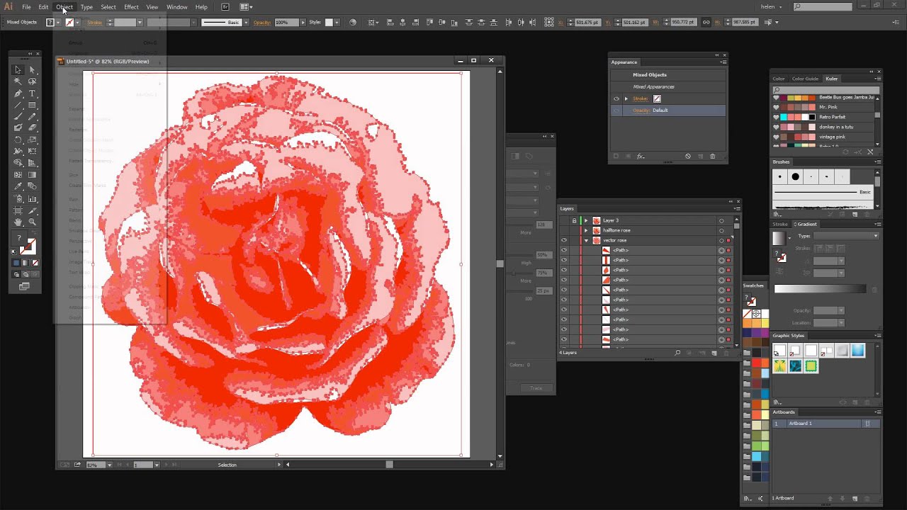Select the Magic Wand tool
907x510 pixels.
click(18, 81)
